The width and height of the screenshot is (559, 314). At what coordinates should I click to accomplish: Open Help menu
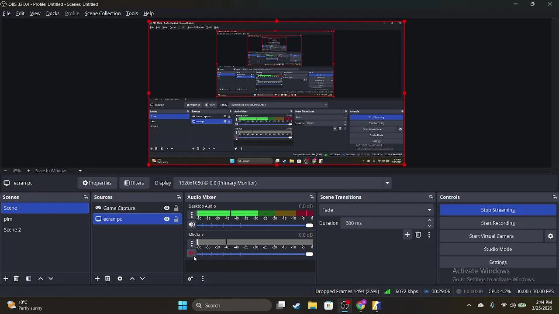pyautogui.click(x=148, y=14)
